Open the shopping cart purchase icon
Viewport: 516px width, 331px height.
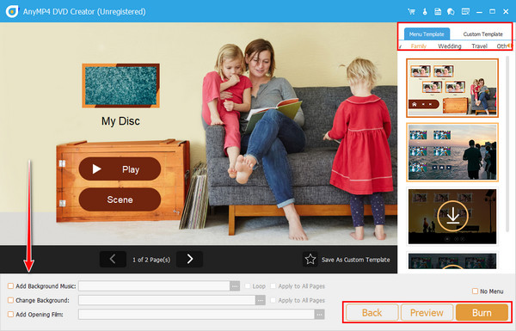(x=411, y=11)
